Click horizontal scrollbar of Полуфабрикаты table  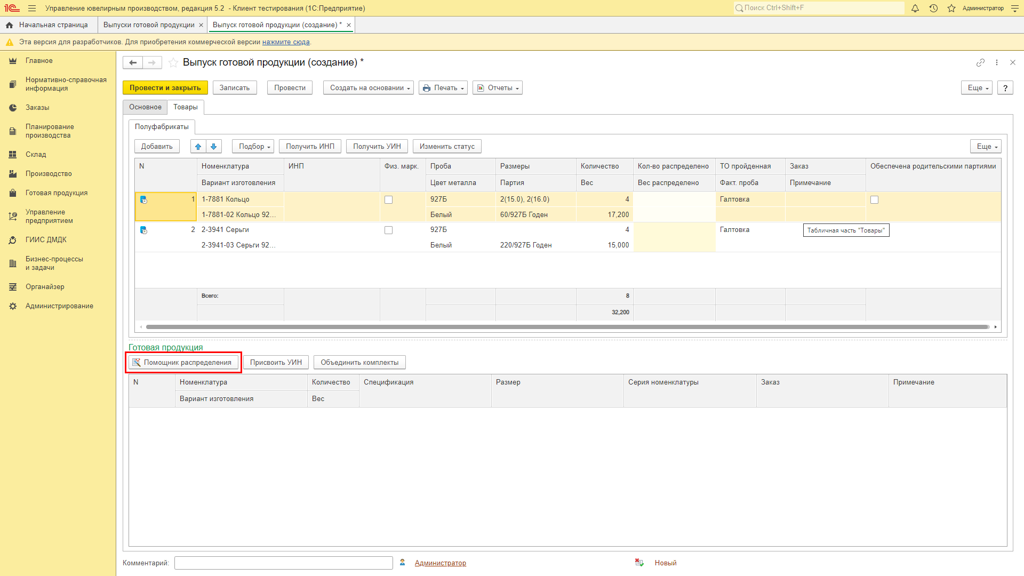pyautogui.click(x=567, y=327)
